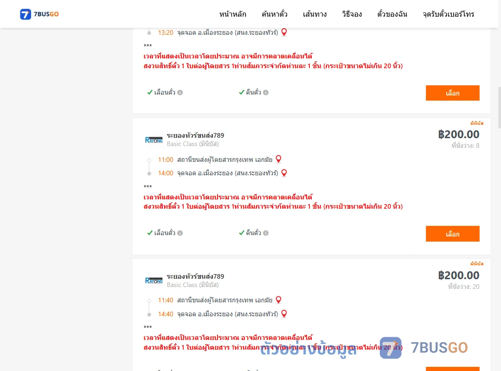The image size is (501, 371).
Task: Show reschedule info icon in first trip card
Action: [x=180, y=92]
